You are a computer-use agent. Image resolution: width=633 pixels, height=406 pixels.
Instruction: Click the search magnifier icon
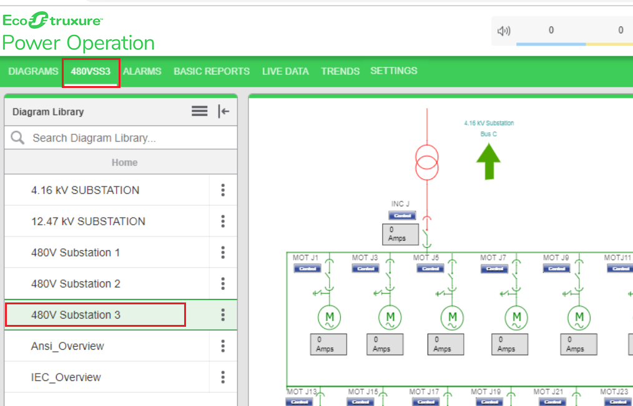click(17, 138)
